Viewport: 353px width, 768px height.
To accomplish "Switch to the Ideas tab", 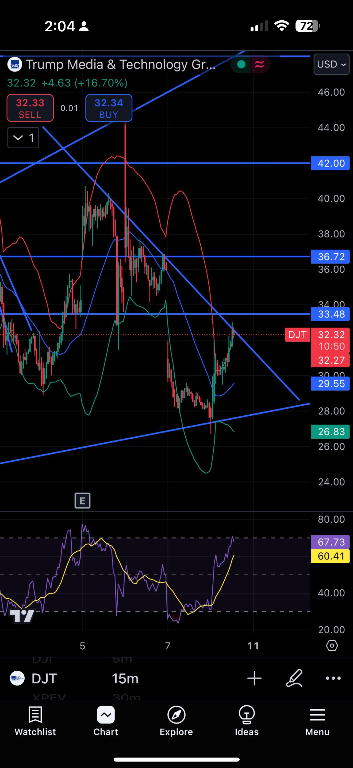I will pyautogui.click(x=247, y=721).
